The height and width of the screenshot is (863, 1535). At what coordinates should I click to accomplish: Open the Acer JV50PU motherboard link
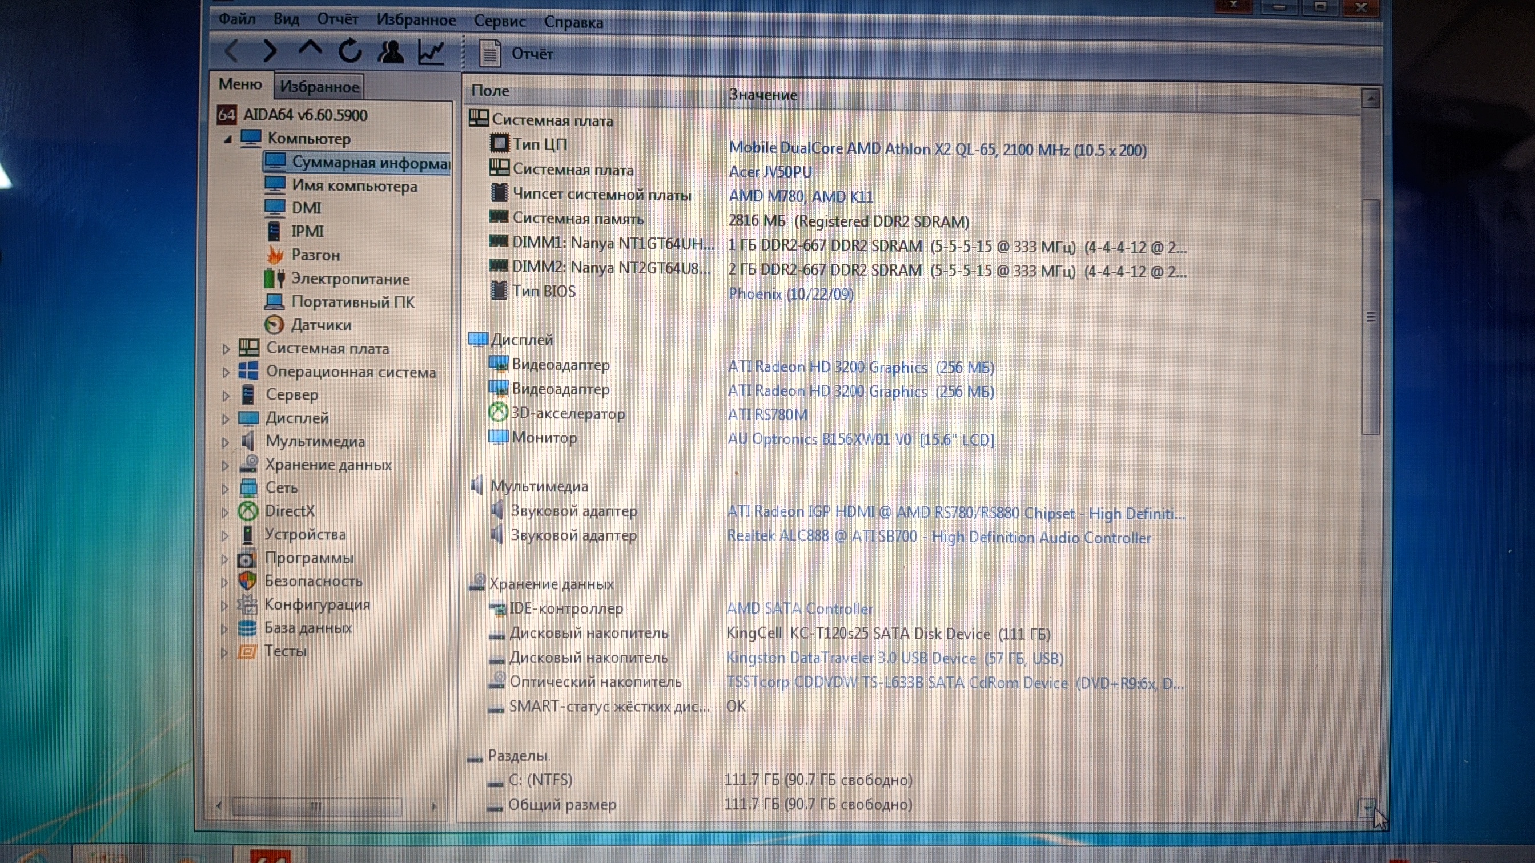pyautogui.click(x=770, y=172)
